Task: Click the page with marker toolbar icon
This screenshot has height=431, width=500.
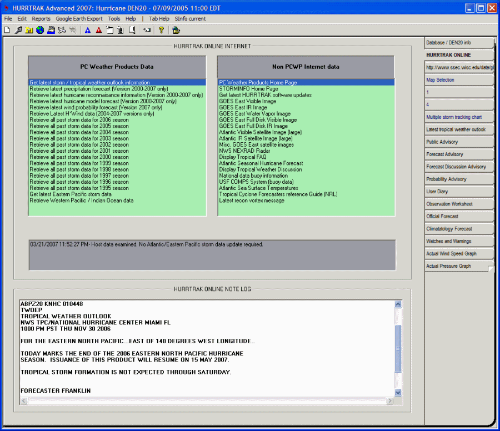Action: pos(132,31)
